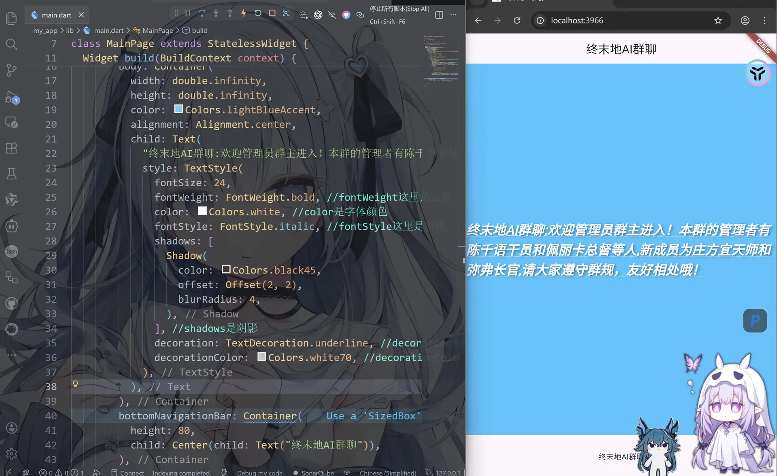The height and width of the screenshot is (476, 777).
Task: Show additional hidden activity bar views
Action: point(11,355)
